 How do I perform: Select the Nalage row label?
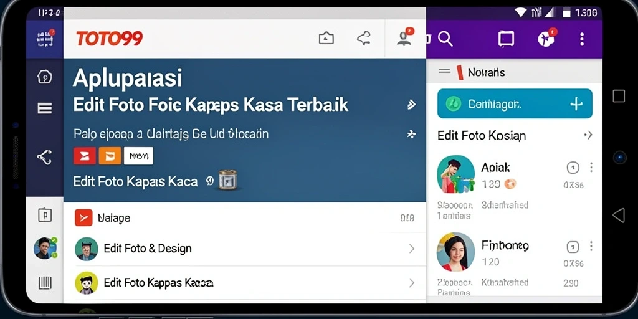point(114,219)
